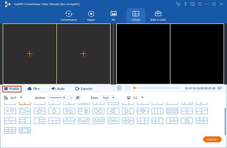Viewport: 227px width, 148px height.
Task: Open the Bordure line style dropdown
Action: [57, 98]
